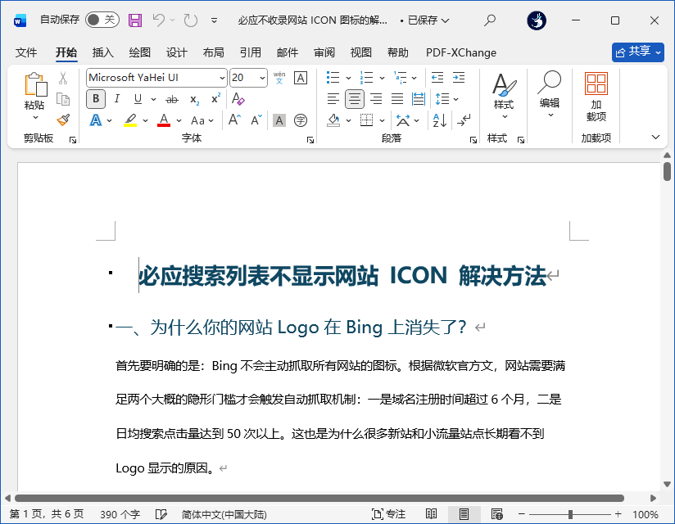The image size is (675, 524).
Task: Open the font name dropdown
Action: [222, 78]
